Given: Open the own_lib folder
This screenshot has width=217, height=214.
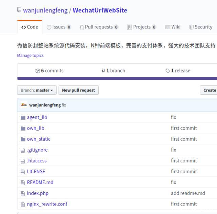Looking at the screenshot, I should 36,128.
